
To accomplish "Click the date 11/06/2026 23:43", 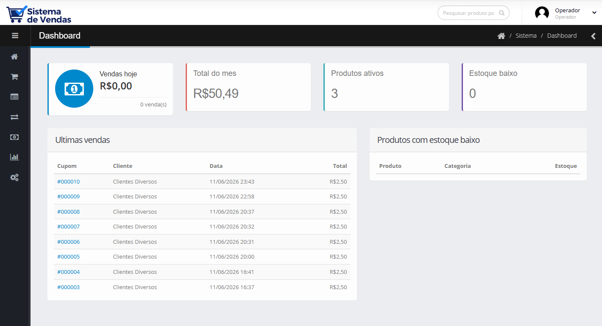I will [232, 181].
